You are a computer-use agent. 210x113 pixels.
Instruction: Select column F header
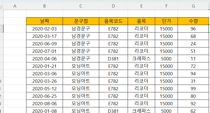pos(166,6)
